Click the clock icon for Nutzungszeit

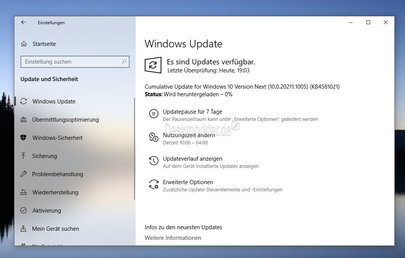(x=154, y=137)
